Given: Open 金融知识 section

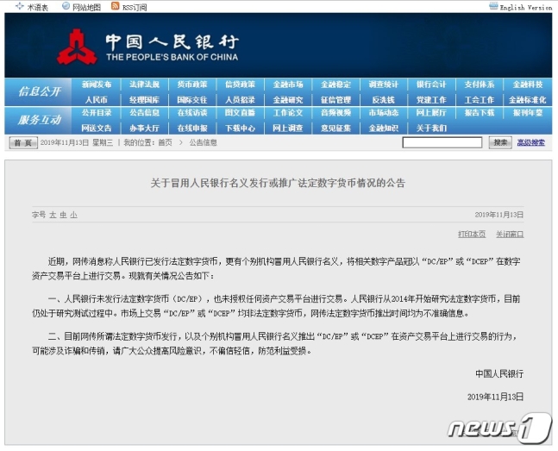Looking at the screenshot, I should coord(383,128).
